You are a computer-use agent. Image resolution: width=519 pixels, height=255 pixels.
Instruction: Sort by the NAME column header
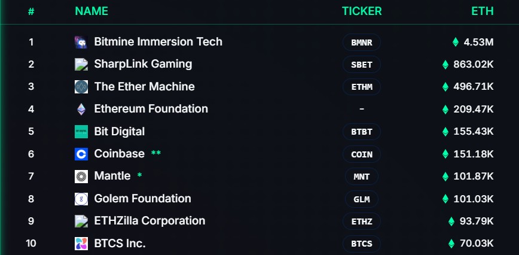pyautogui.click(x=91, y=11)
